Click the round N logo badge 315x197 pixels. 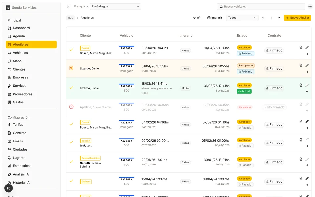[x=9, y=188]
